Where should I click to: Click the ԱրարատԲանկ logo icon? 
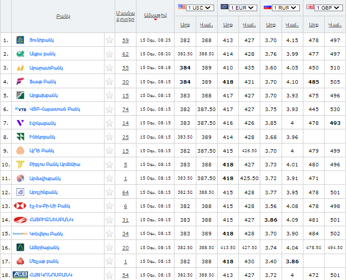pyautogui.click(x=20, y=68)
